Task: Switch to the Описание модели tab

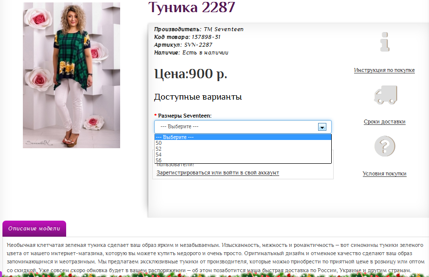Action: [34, 228]
